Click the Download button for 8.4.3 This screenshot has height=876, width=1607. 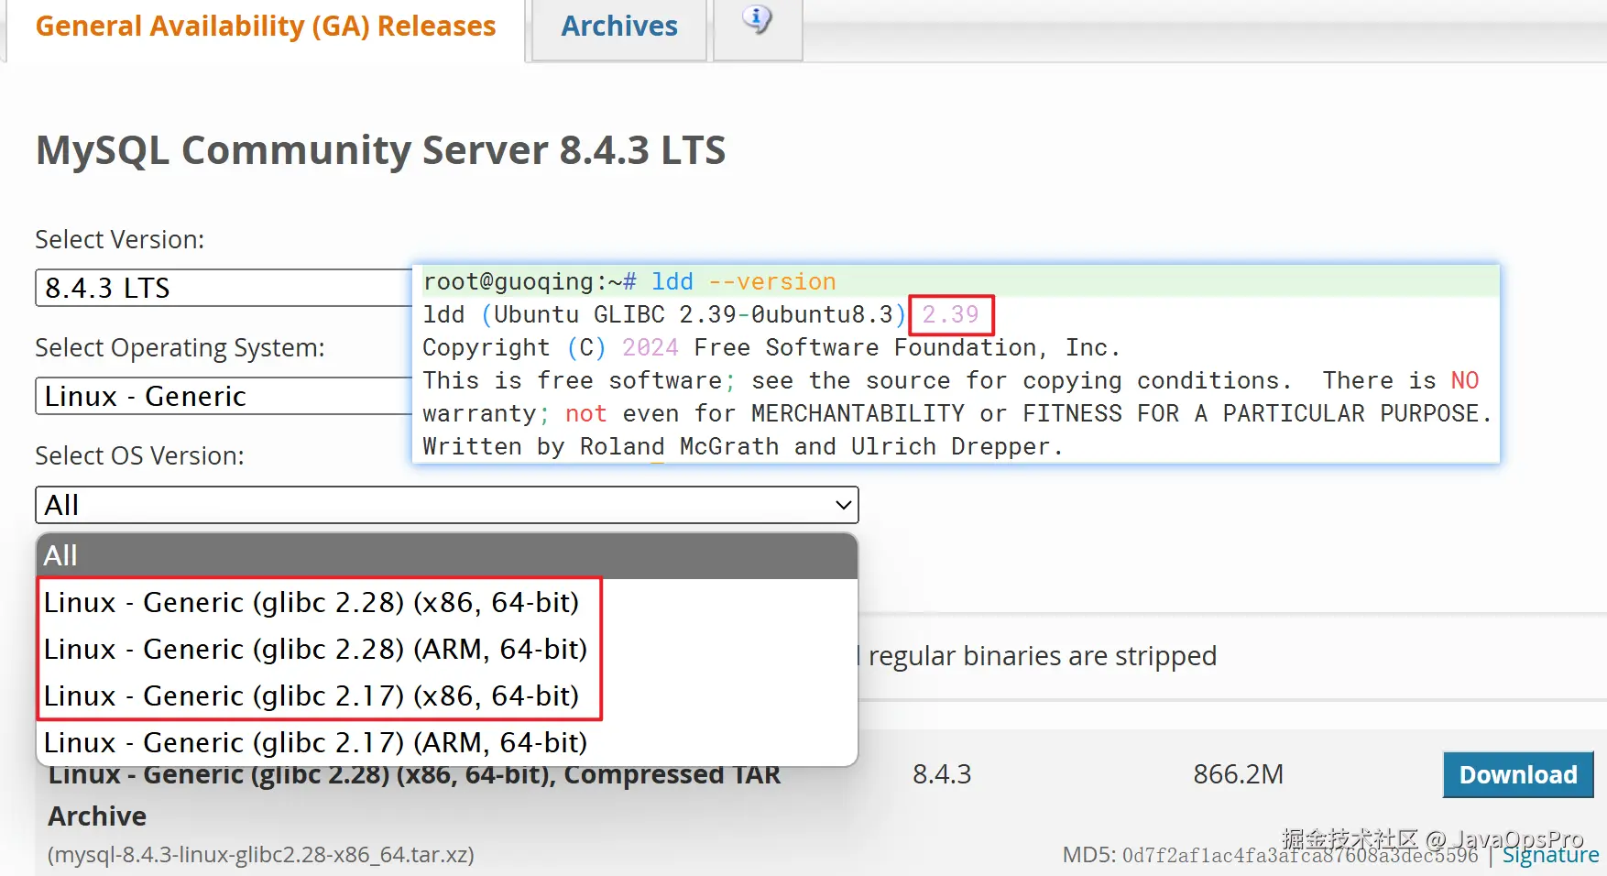1518,774
